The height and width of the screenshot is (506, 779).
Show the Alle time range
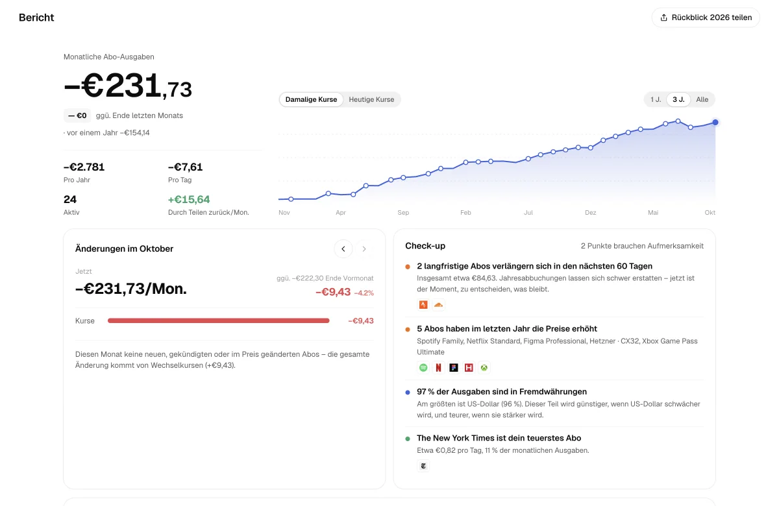[702, 99]
